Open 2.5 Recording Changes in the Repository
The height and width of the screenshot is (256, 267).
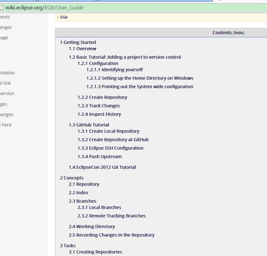[x=111, y=235]
